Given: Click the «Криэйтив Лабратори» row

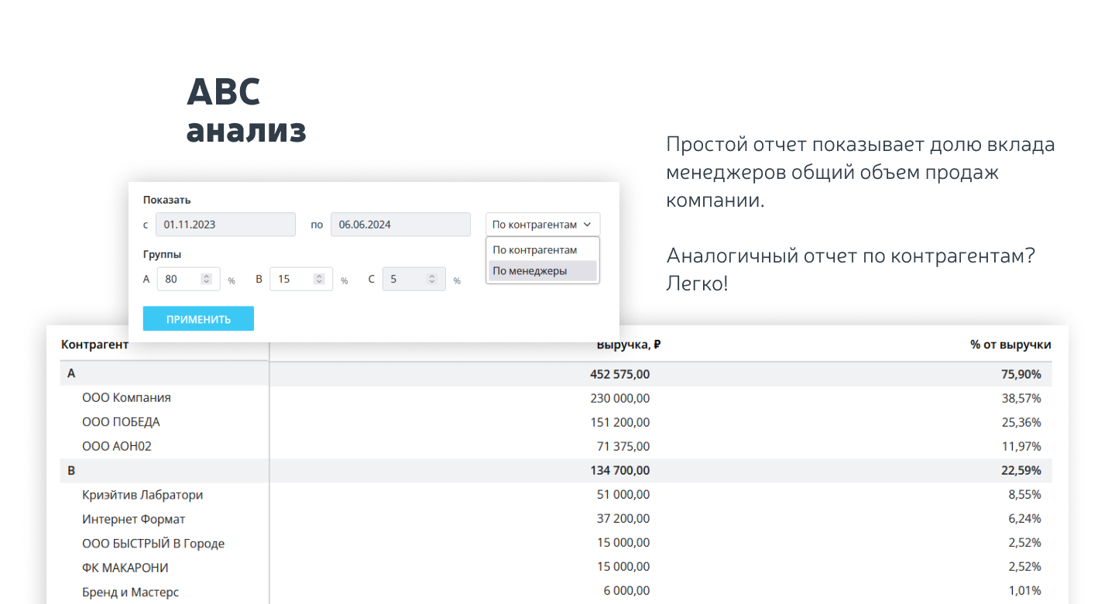Looking at the screenshot, I should pos(142,495).
